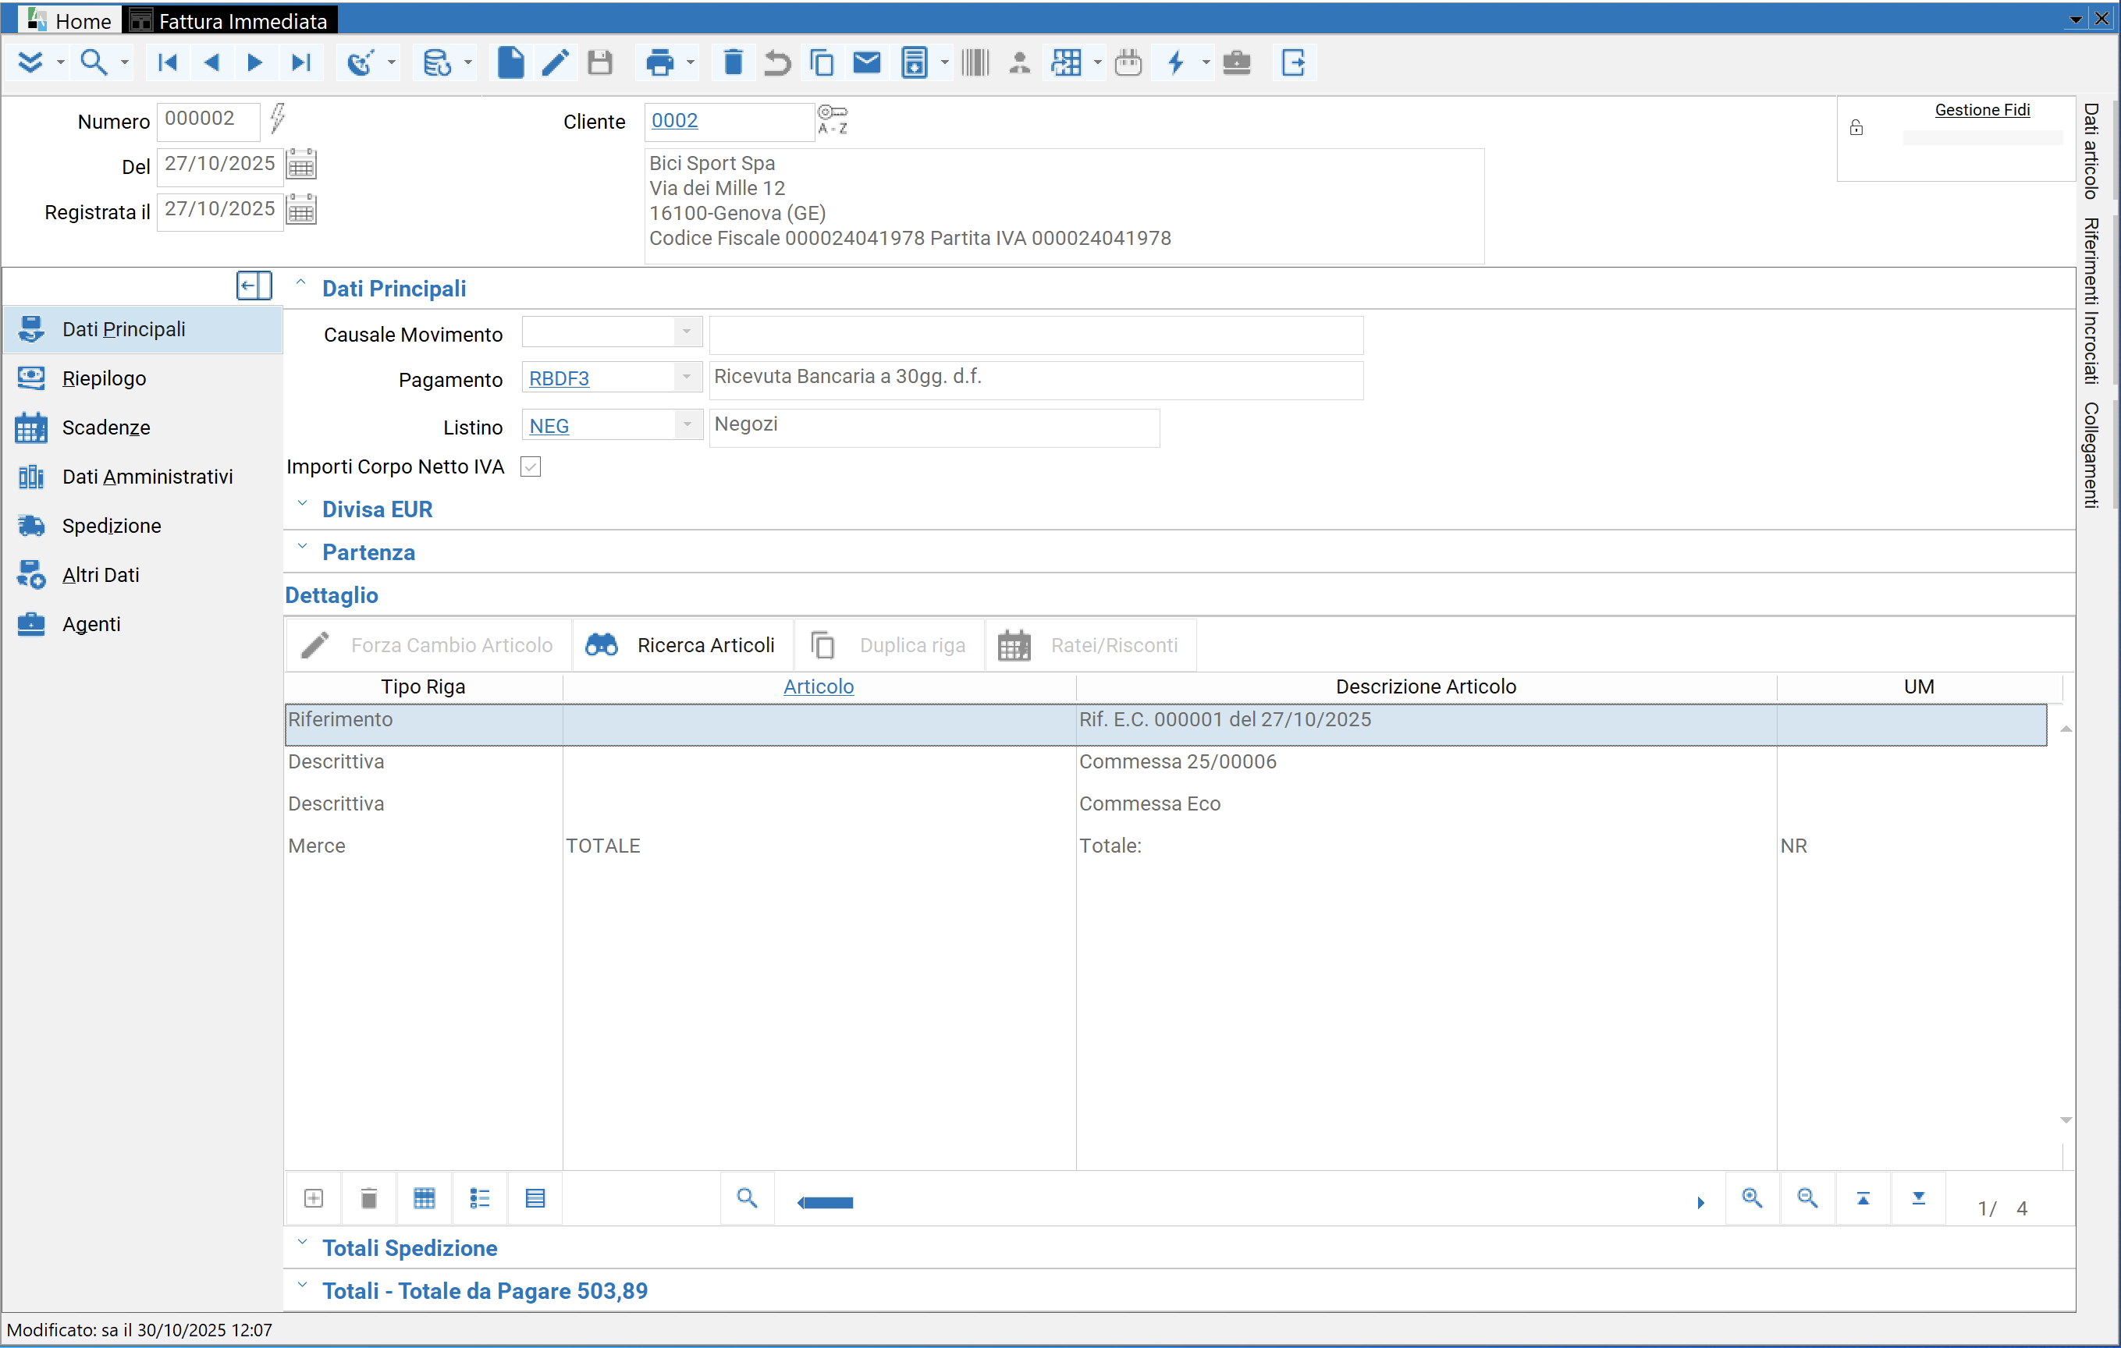Click the lightning bolt toolbar icon
The image size is (2121, 1348).
1176,62
